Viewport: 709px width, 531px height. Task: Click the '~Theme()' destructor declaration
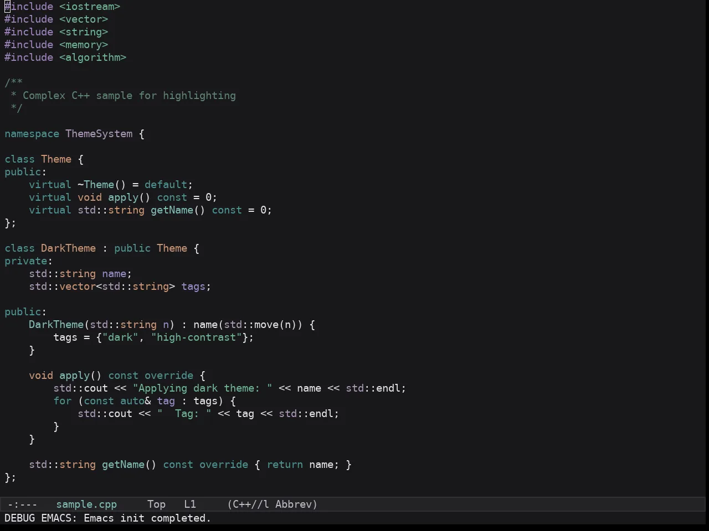(x=102, y=185)
